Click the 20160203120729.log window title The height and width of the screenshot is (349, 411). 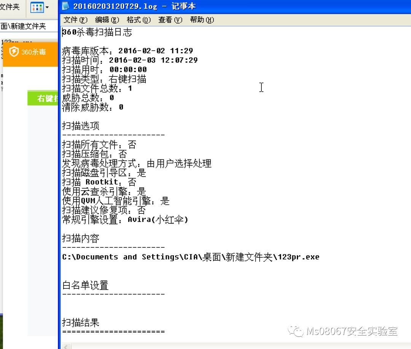tap(134, 6)
